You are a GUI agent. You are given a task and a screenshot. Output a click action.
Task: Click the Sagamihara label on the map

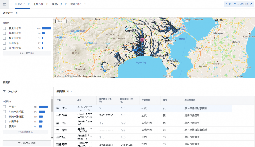(141, 24)
